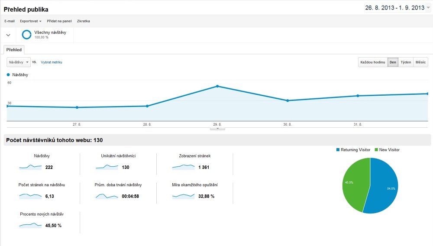433x246 pixels.
Task: Click the Prům. doba trvání návštěvy sparkline
Action: 107,196
